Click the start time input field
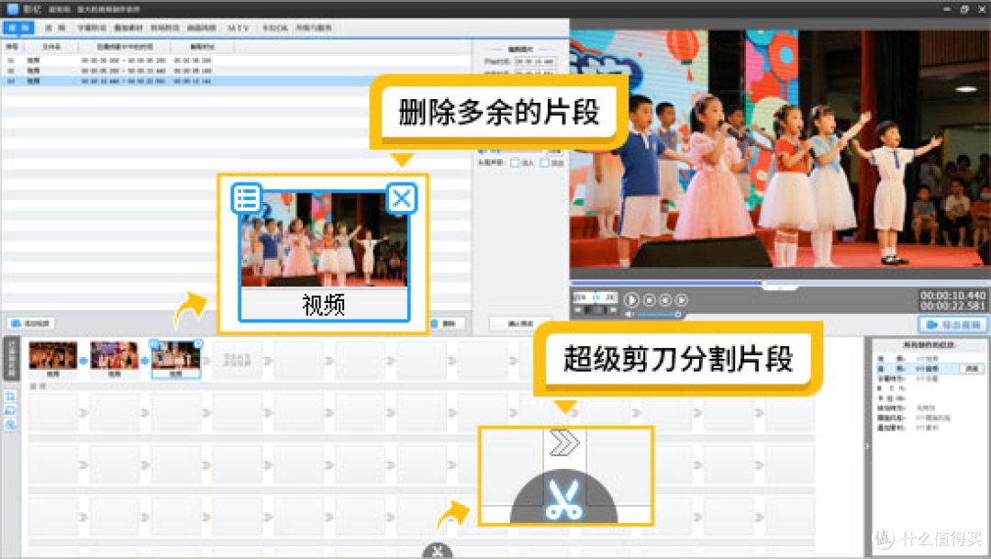The width and height of the screenshot is (991, 559). (x=535, y=61)
